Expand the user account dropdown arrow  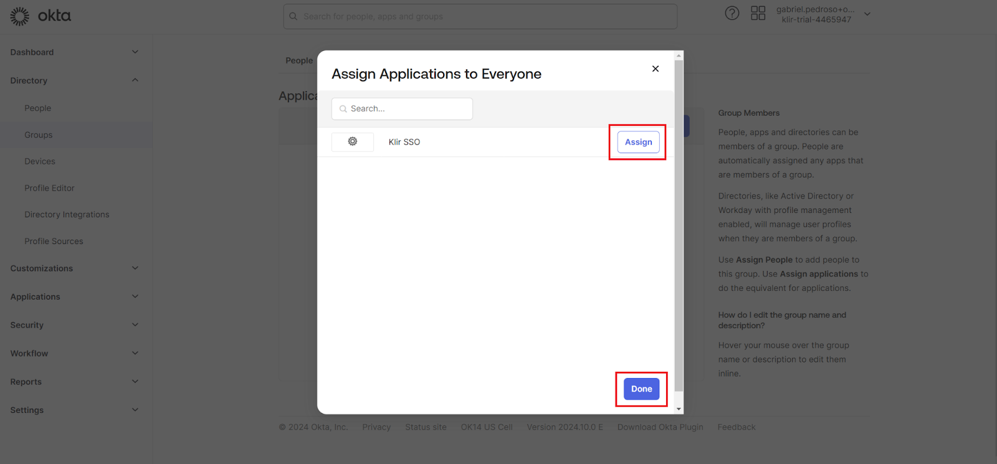[x=867, y=14]
